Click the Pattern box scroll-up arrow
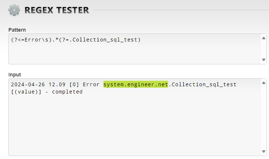 click(264, 38)
